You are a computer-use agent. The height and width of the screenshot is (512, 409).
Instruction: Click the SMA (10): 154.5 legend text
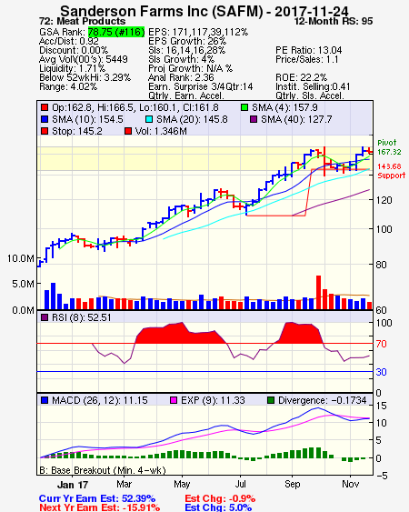pos(87,119)
